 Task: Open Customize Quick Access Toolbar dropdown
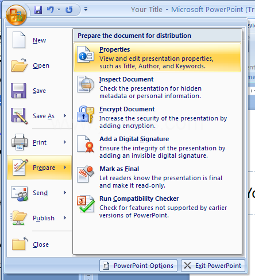(x=86, y=9)
